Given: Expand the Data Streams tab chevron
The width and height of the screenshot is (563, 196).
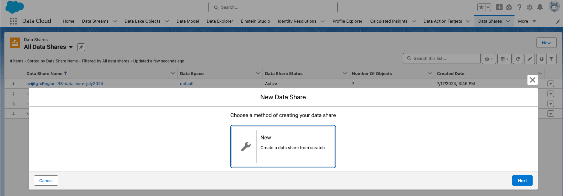Looking at the screenshot, I should tap(115, 21).
